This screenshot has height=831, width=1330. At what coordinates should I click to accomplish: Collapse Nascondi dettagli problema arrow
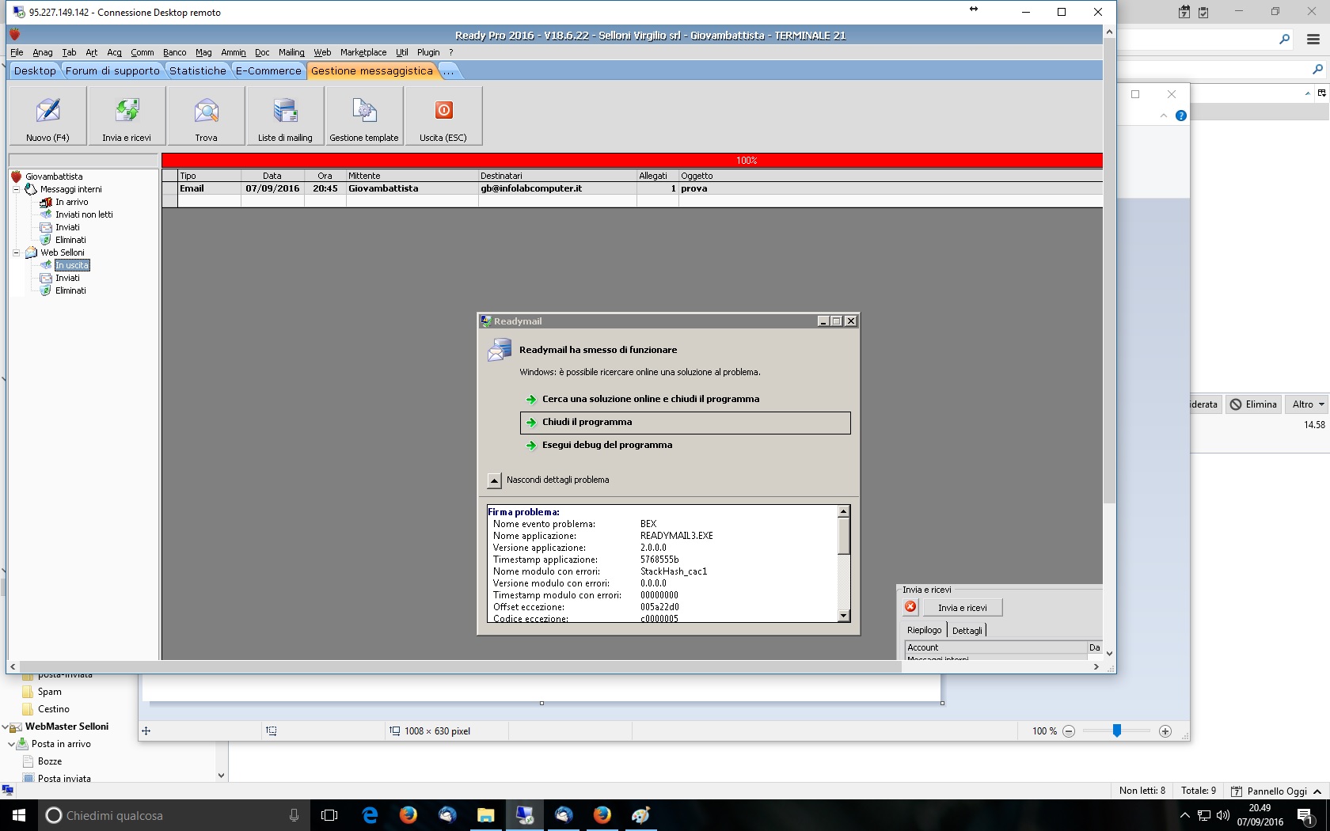pyautogui.click(x=494, y=480)
